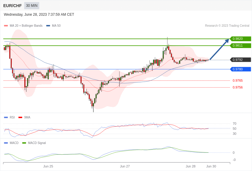The image size is (252, 171).
Task: Click the MA 50 legend label
Action: 56,26
